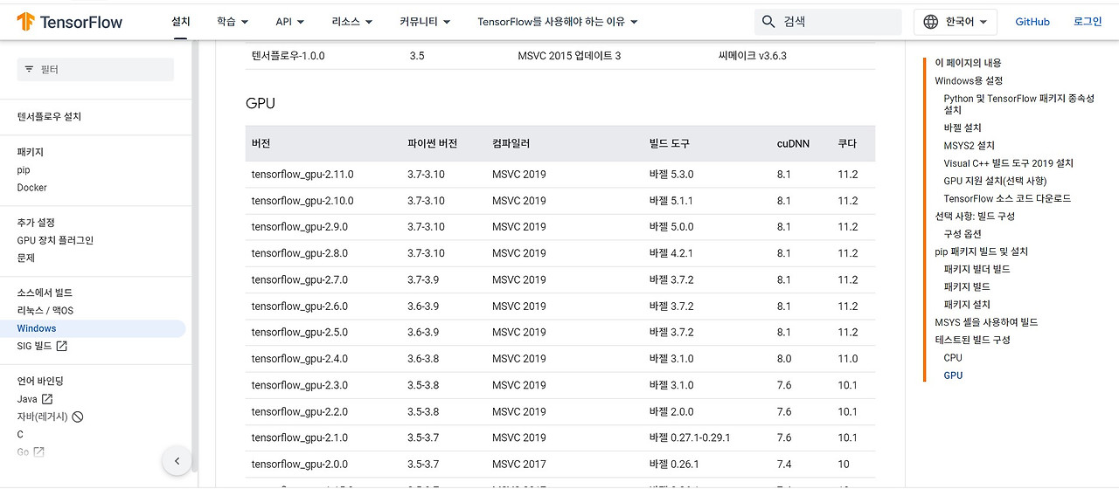Click the filter icon in sidebar
The image size is (1119, 489).
point(29,69)
